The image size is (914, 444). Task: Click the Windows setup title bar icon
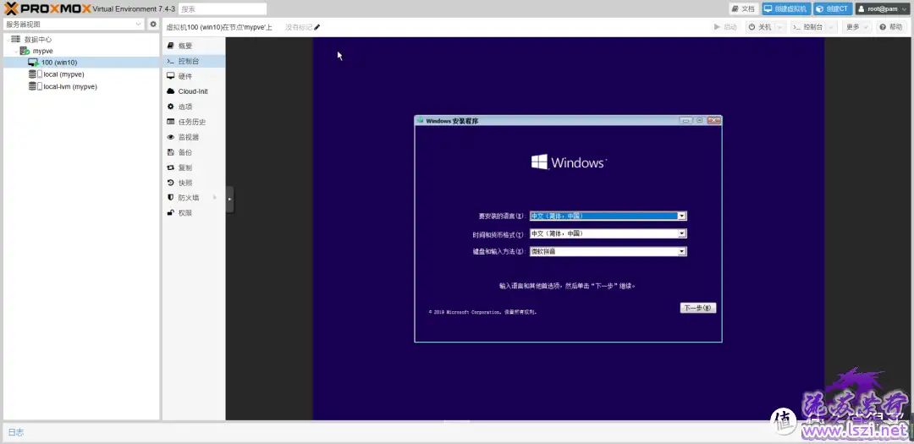point(421,121)
